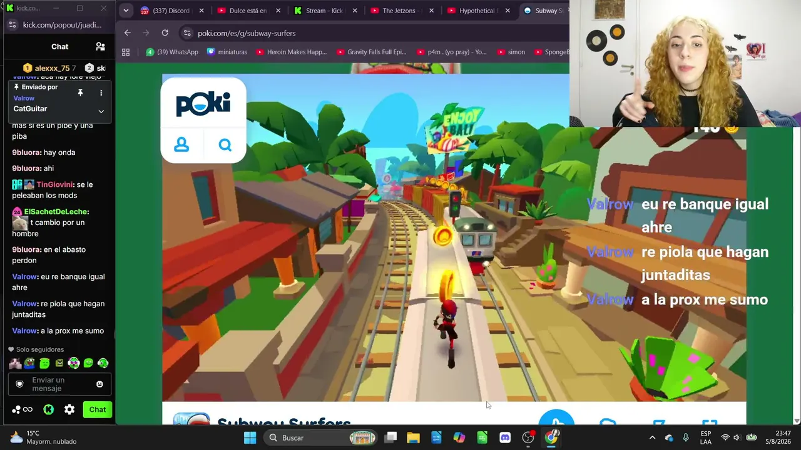Show hidden system tray icons

[x=652, y=437]
